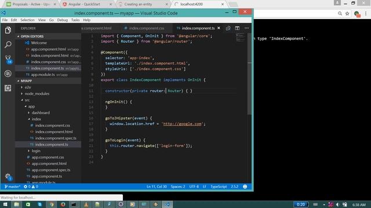Select TypeScript language mode in status bar
This screenshot has height=208, width=371.
(x=219, y=187)
